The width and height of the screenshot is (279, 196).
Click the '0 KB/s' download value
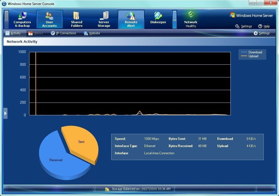pyautogui.click(x=251, y=139)
